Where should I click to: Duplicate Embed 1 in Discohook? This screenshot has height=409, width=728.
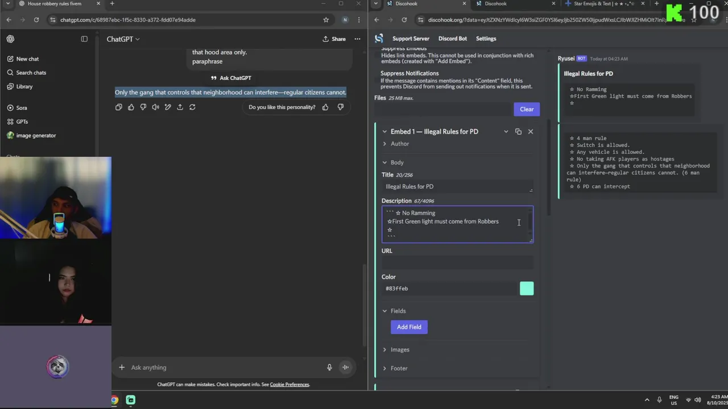(x=518, y=132)
